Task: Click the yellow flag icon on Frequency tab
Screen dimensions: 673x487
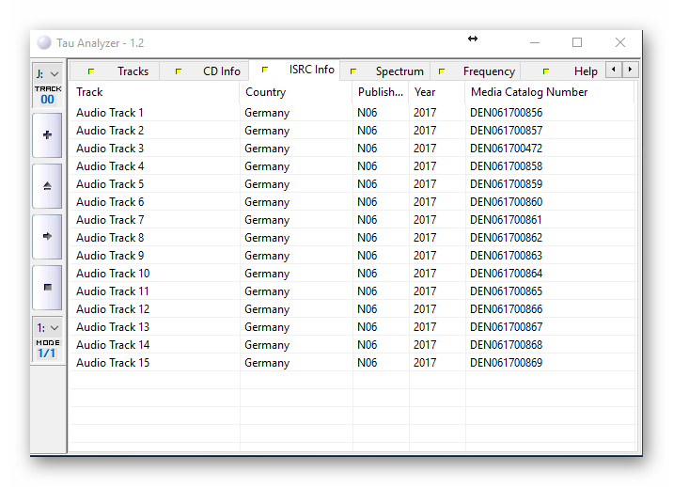Action: coord(441,71)
